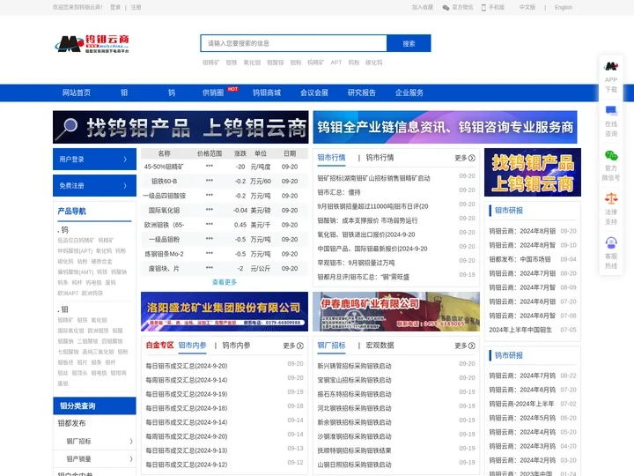Click 钼都发布 in the sidebar
The width and height of the screenshot is (634, 476).
click(71, 423)
